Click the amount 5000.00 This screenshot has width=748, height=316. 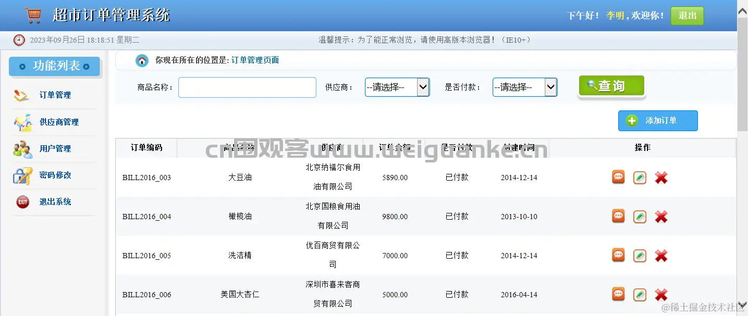point(395,295)
